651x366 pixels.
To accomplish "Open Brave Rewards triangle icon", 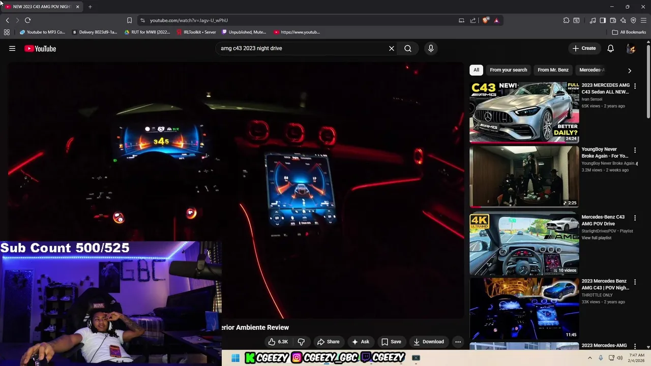I will click(x=496, y=20).
